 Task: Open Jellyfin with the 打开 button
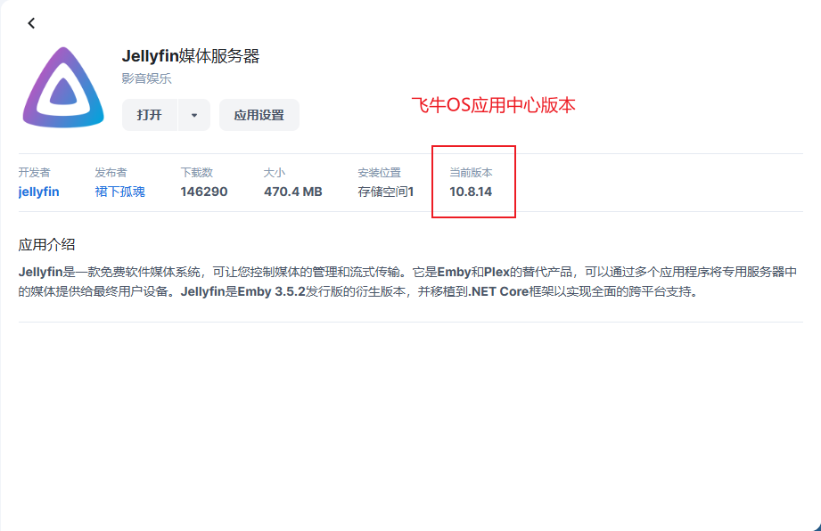pos(149,115)
